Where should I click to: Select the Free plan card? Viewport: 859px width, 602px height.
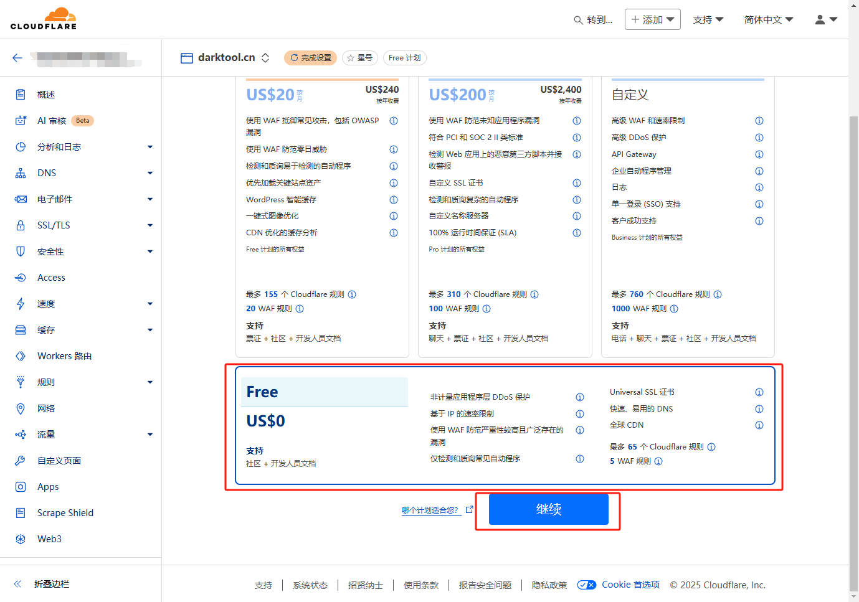point(505,425)
